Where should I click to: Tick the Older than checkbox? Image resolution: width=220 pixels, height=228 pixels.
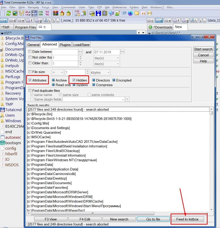pyautogui.click(x=30, y=63)
